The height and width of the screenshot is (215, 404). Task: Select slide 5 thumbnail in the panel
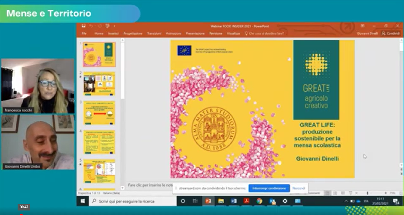click(99, 171)
